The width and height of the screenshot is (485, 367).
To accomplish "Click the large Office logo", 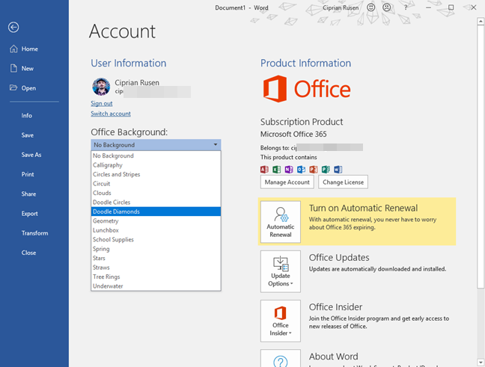I will 307,89.
